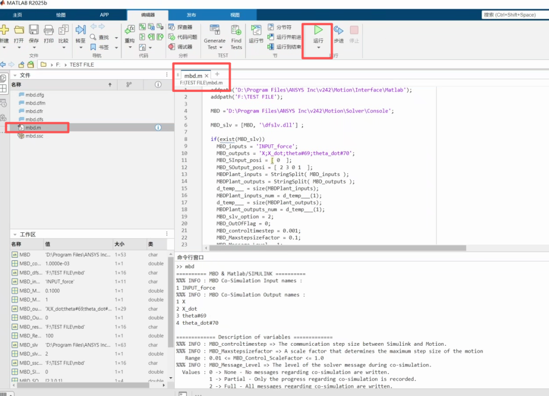
Task: Click the workspace vertical scrollbar down arrow
Action: pos(171,378)
